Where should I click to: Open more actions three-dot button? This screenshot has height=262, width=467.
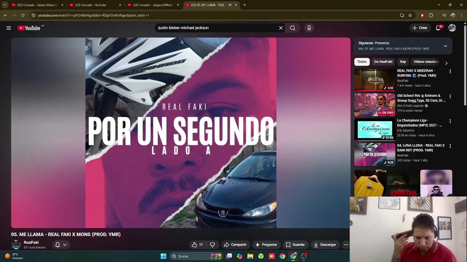click(x=346, y=245)
